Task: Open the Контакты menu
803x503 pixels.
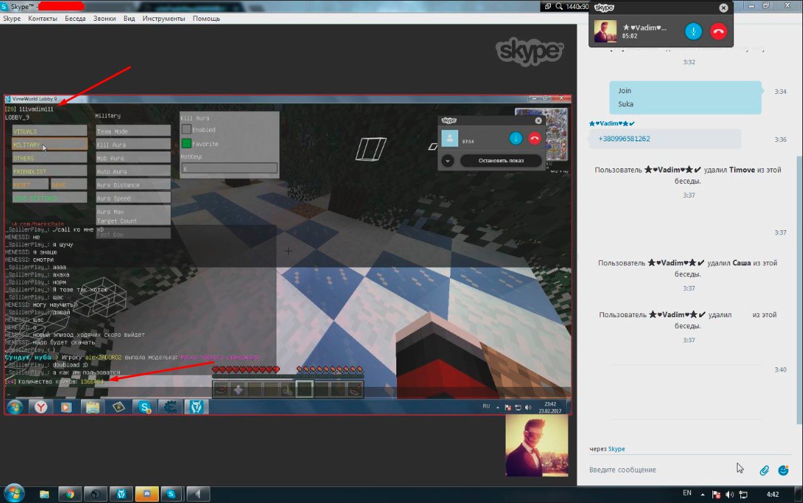Action: click(x=42, y=18)
